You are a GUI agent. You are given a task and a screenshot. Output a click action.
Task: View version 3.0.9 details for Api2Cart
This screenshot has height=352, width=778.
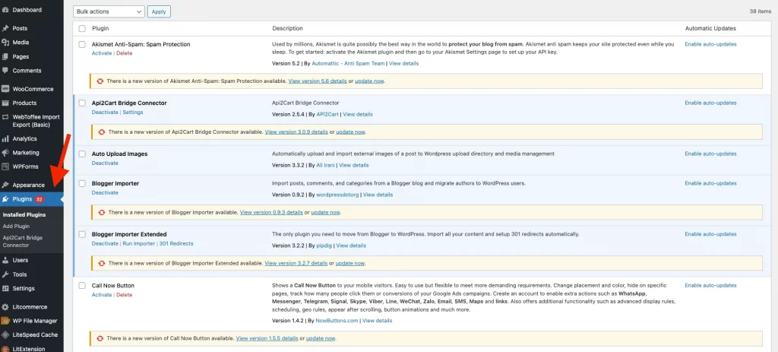tap(296, 132)
